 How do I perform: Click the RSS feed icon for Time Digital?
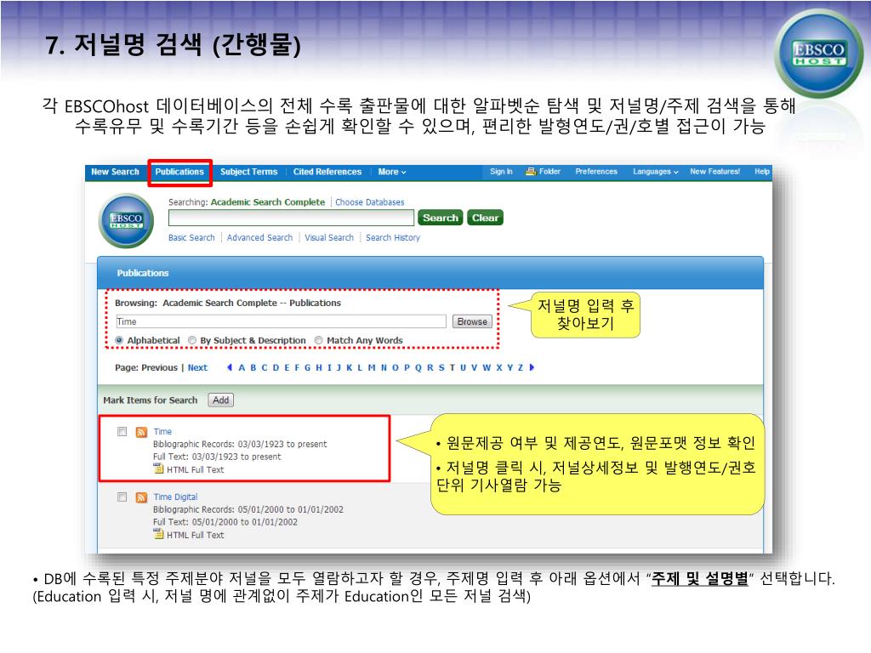click(x=142, y=497)
